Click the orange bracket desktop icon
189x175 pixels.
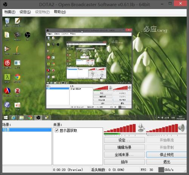click(x=17, y=49)
